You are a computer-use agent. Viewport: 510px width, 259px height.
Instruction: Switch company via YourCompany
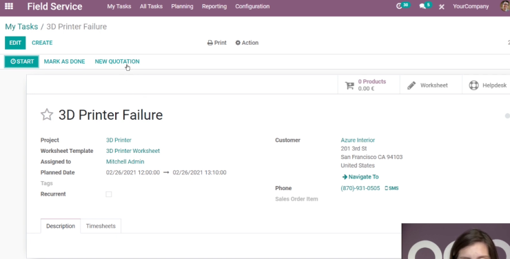(x=471, y=6)
